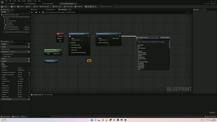This screenshot has width=217, height=122.
Task: Click the executable actions search field
Action: (x=153, y=40)
